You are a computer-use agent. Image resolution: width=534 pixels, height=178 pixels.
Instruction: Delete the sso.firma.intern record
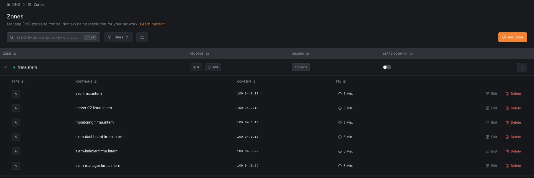(513, 94)
